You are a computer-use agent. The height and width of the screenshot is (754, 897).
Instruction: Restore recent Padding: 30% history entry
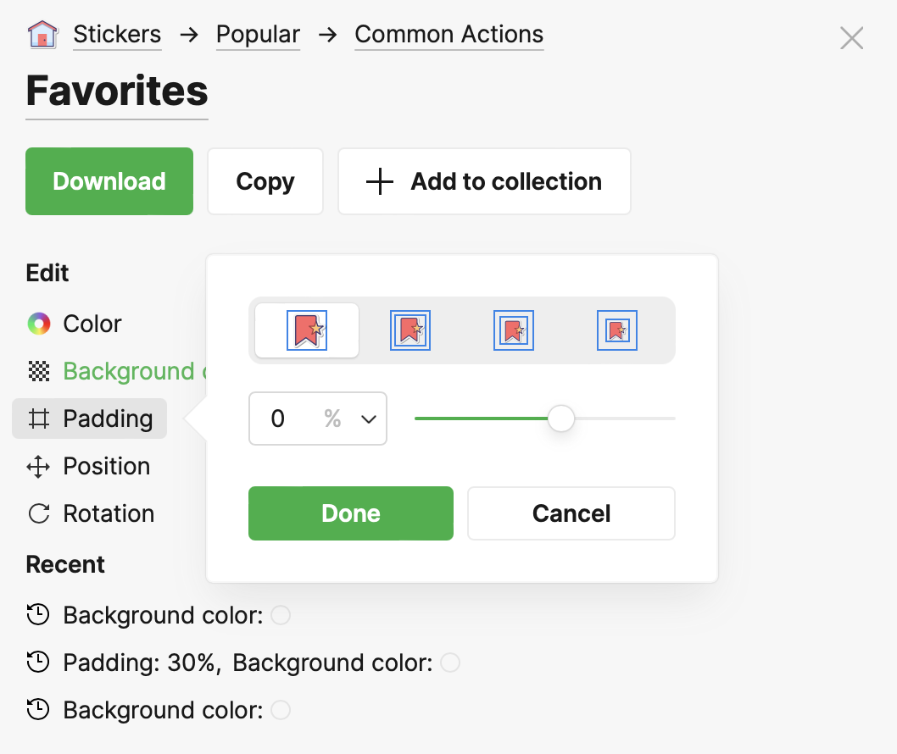point(142,663)
